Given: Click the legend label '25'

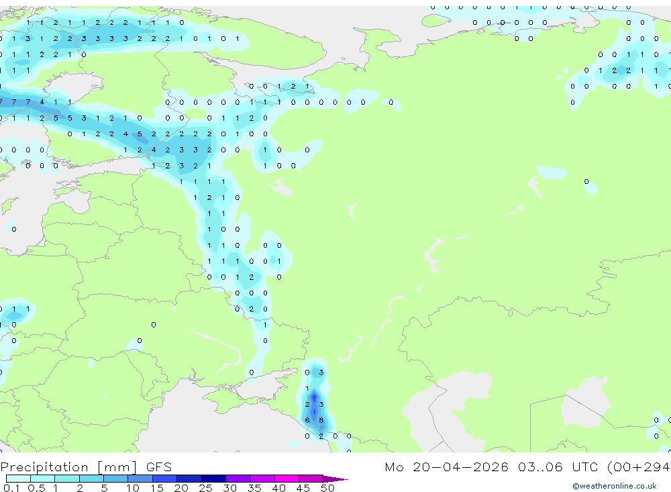Looking at the screenshot, I should [205, 488].
